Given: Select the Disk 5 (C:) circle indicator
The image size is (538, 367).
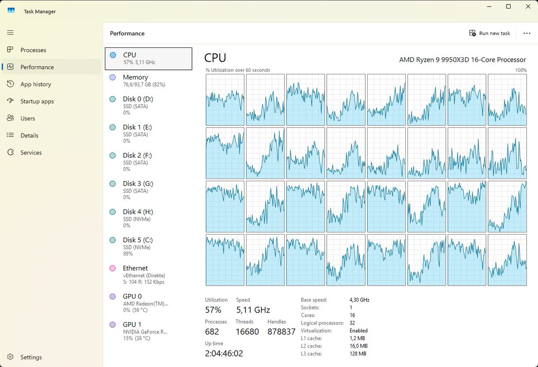Looking at the screenshot, I should point(113,240).
